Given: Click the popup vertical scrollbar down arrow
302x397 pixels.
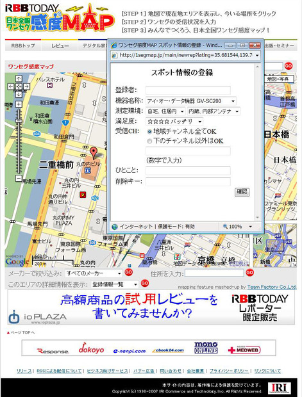Looking at the screenshot, I should (x=257, y=218).
